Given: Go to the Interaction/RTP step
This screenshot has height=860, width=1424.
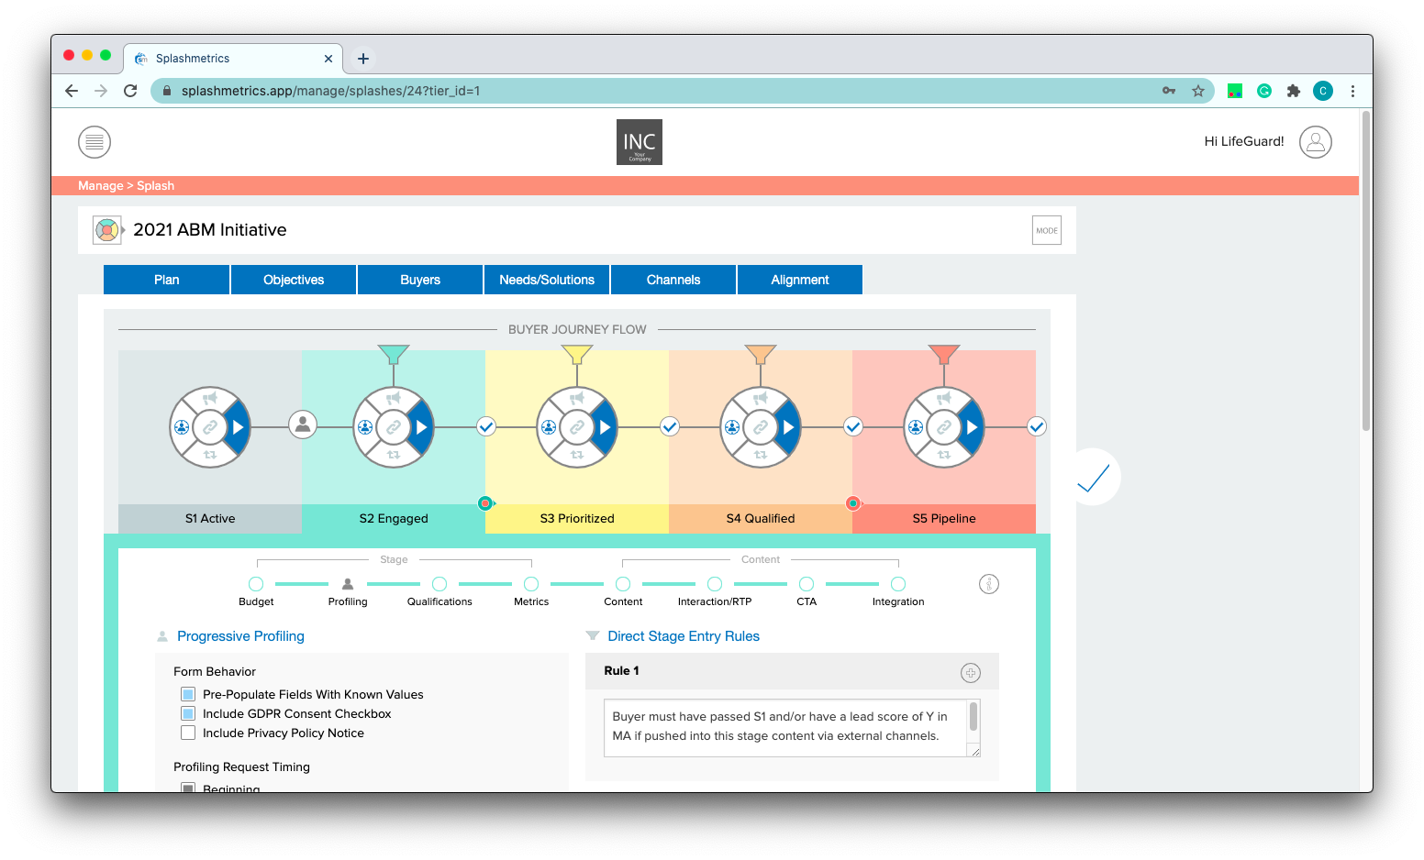Looking at the screenshot, I should 715,584.
